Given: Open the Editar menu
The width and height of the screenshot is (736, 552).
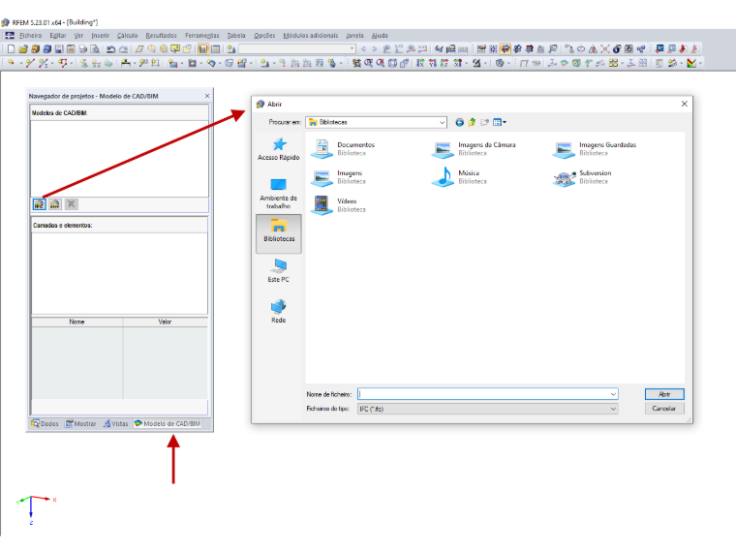Looking at the screenshot, I should [58, 35].
